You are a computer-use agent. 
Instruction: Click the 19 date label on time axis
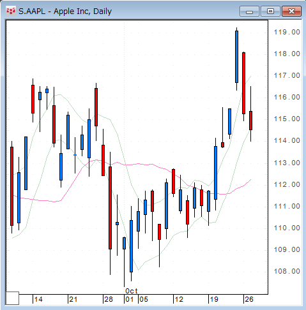(214, 299)
